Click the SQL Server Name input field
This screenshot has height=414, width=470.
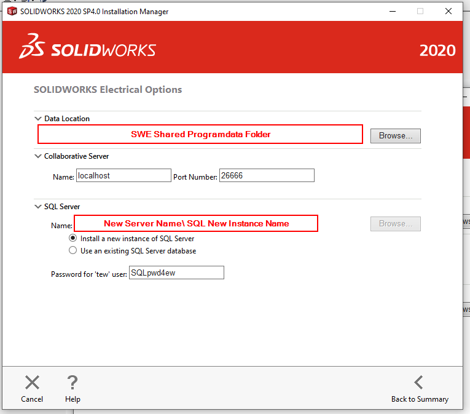[x=196, y=223]
